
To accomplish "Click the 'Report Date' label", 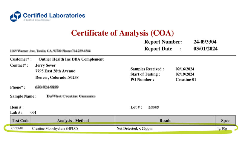I will (x=158, y=49).
